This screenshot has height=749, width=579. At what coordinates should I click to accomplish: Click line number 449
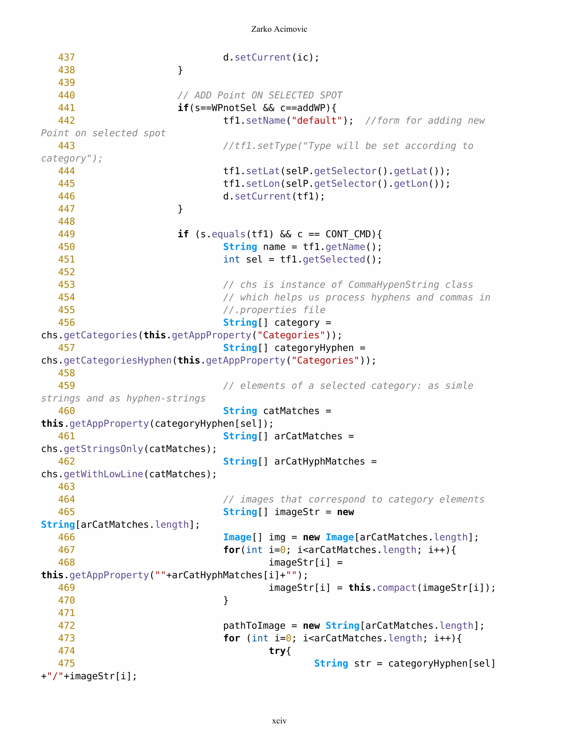pyautogui.click(x=66, y=234)
